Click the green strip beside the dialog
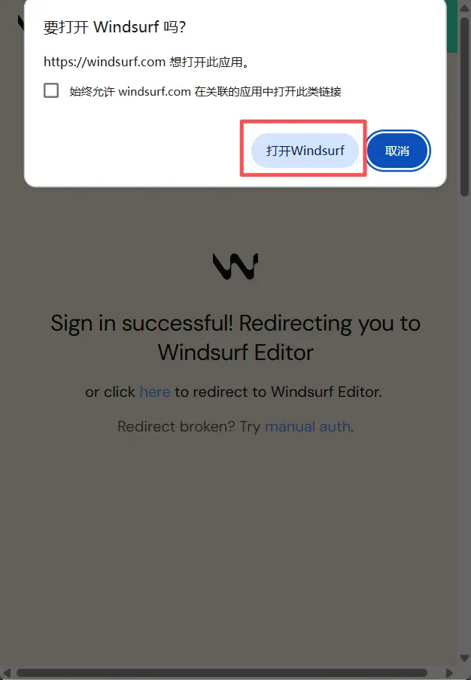The height and width of the screenshot is (680, 471). (x=452, y=26)
